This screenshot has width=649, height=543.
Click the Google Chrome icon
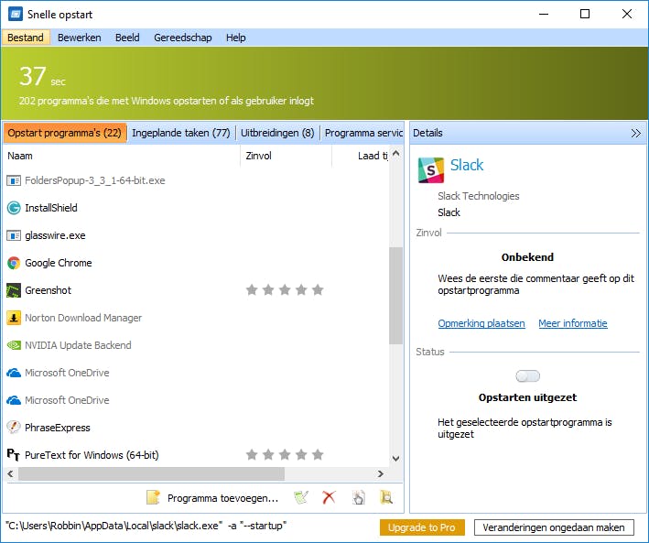click(14, 263)
